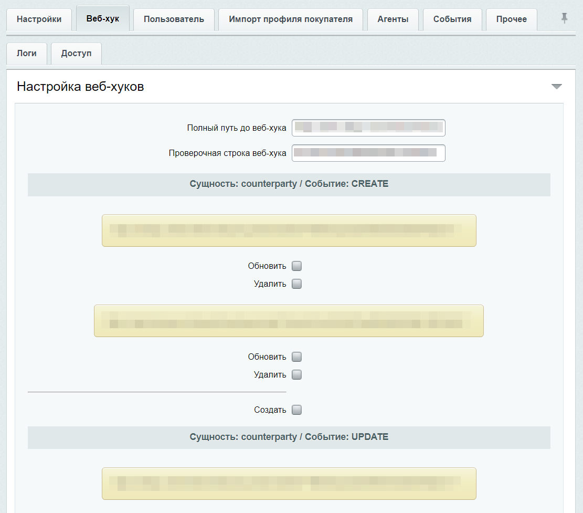Click the pin icon in the top-right corner

click(x=563, y=18)
